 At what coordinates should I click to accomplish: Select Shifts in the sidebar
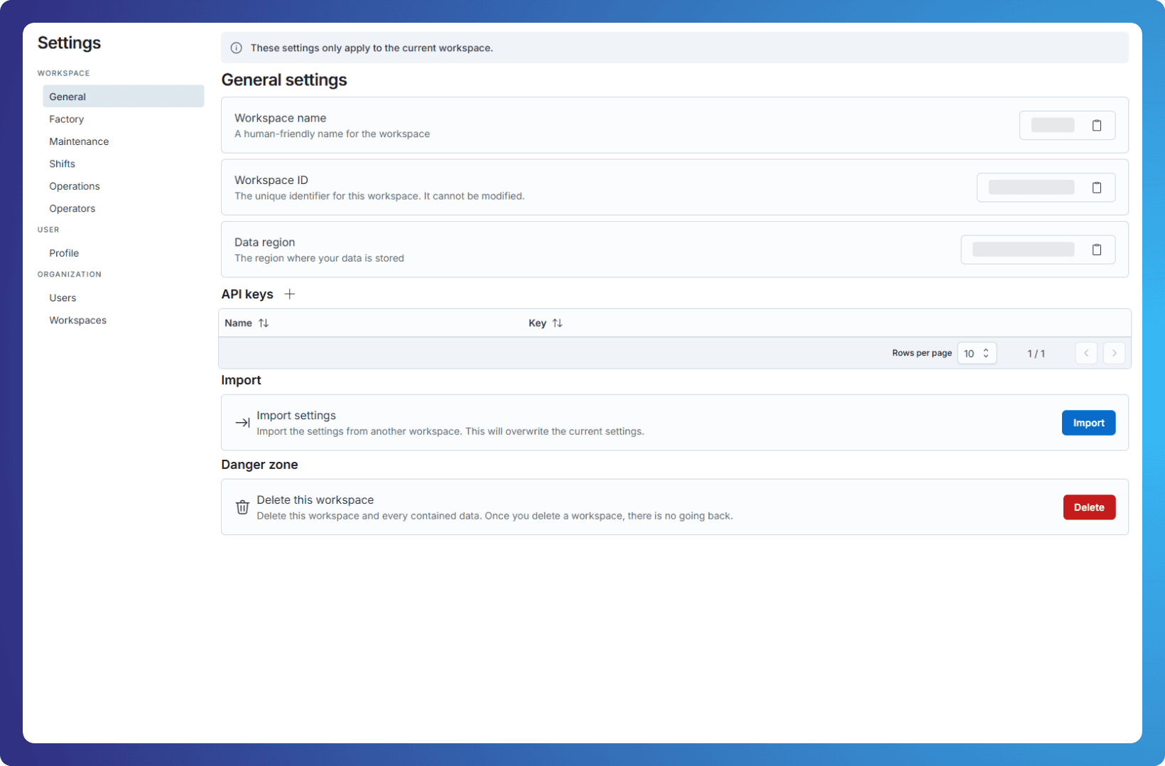63,164
